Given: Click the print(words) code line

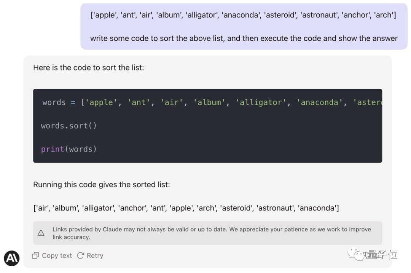Looking at the screenshot, I should tap(68, 149).
